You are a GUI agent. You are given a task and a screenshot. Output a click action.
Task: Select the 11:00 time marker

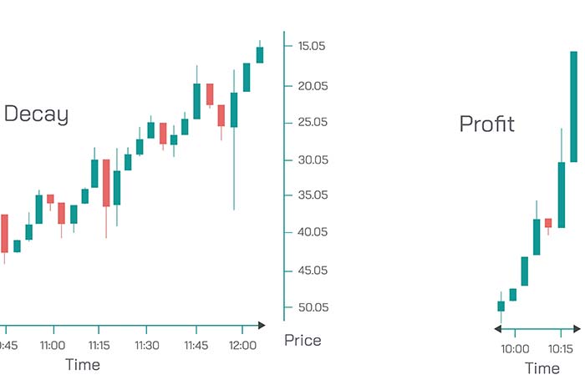pyautogui.click(x=52, y=345)
